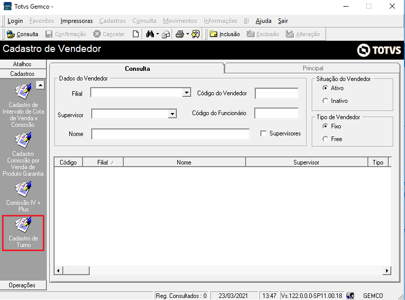Sort by Filial column header
Image resolution: width=405 pixels, height=300 pixels.
[x=103, y=162]
